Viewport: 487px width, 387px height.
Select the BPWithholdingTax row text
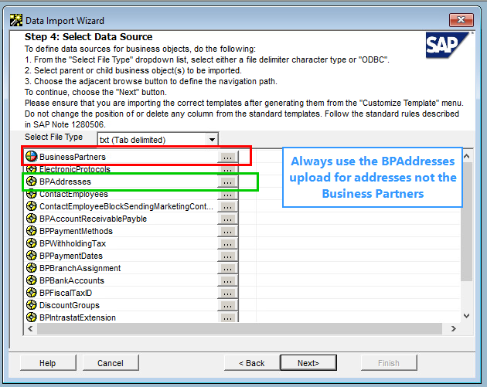click(73, 243)
